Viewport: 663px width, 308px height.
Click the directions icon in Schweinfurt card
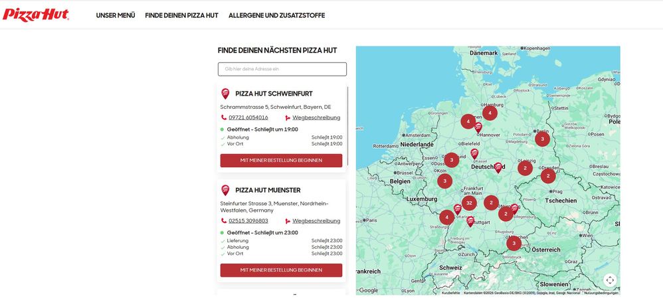point(288,118)
